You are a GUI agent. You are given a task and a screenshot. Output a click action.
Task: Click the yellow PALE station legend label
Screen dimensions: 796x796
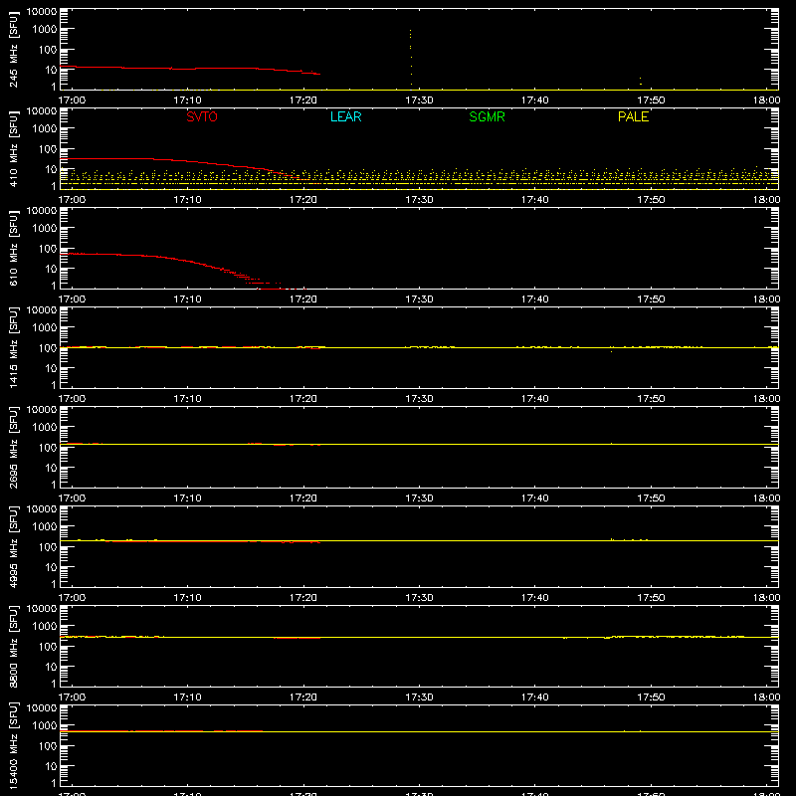pyautogui.click(x=633, y=116)
